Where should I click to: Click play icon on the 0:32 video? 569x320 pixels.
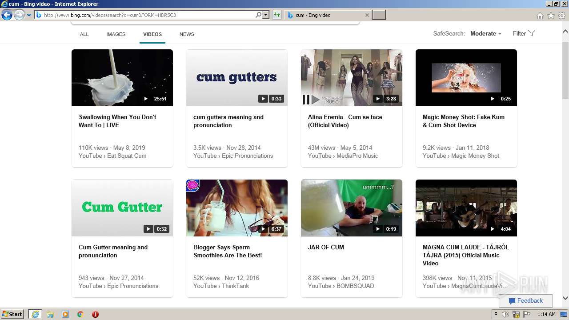pyautogui.click(x=148, y=229)
